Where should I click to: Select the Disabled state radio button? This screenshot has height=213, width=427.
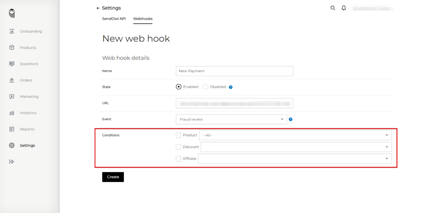coord(206,87)
